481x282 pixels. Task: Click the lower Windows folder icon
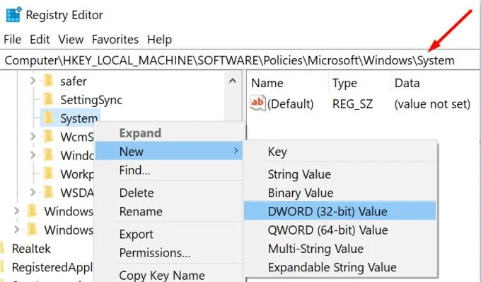coord(32,230)
